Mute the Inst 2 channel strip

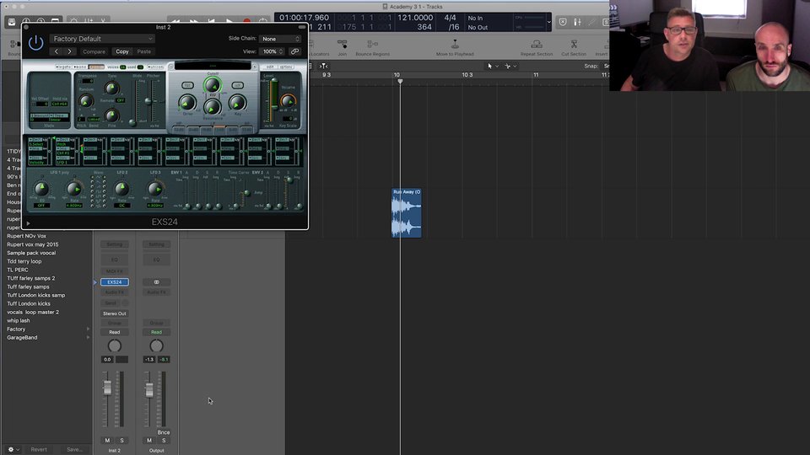click(x=107, y=441)
